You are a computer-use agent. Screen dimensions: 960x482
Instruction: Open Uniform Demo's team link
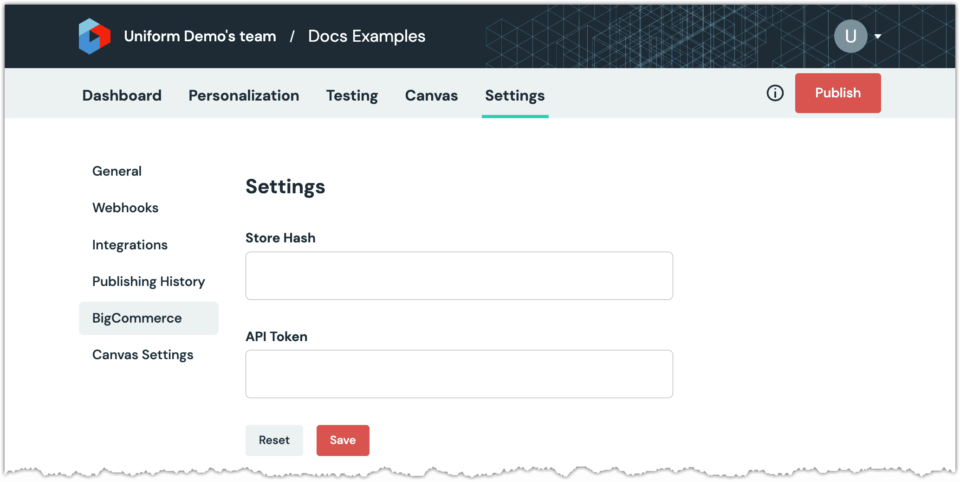pos(200,36)
